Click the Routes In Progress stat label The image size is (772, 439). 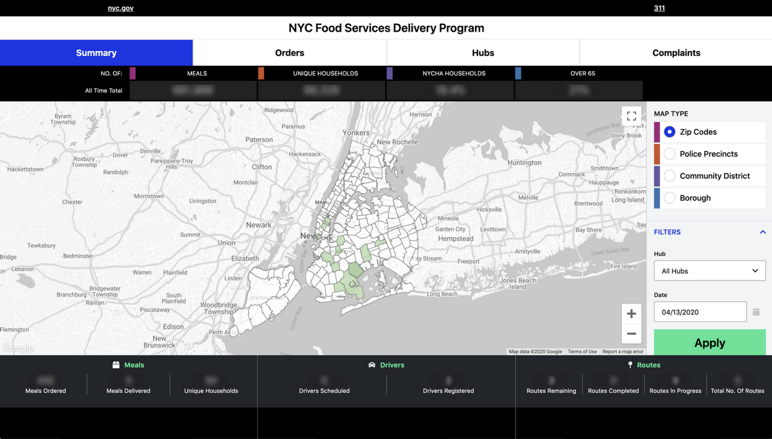pos(675,391)
